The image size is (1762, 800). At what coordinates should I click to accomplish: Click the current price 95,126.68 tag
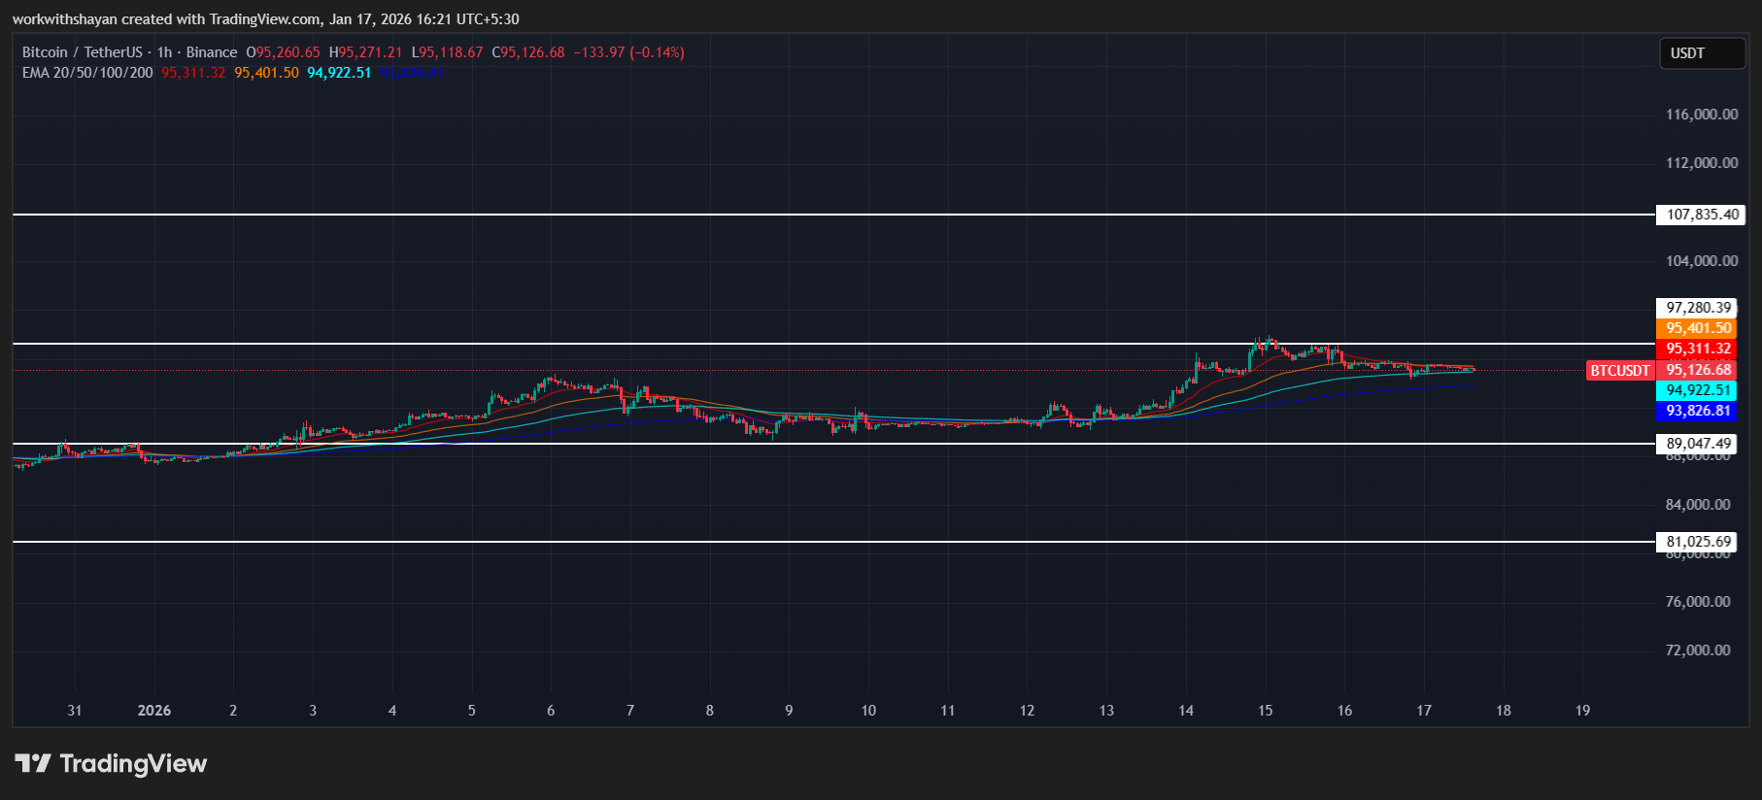tap(1698, 370)
